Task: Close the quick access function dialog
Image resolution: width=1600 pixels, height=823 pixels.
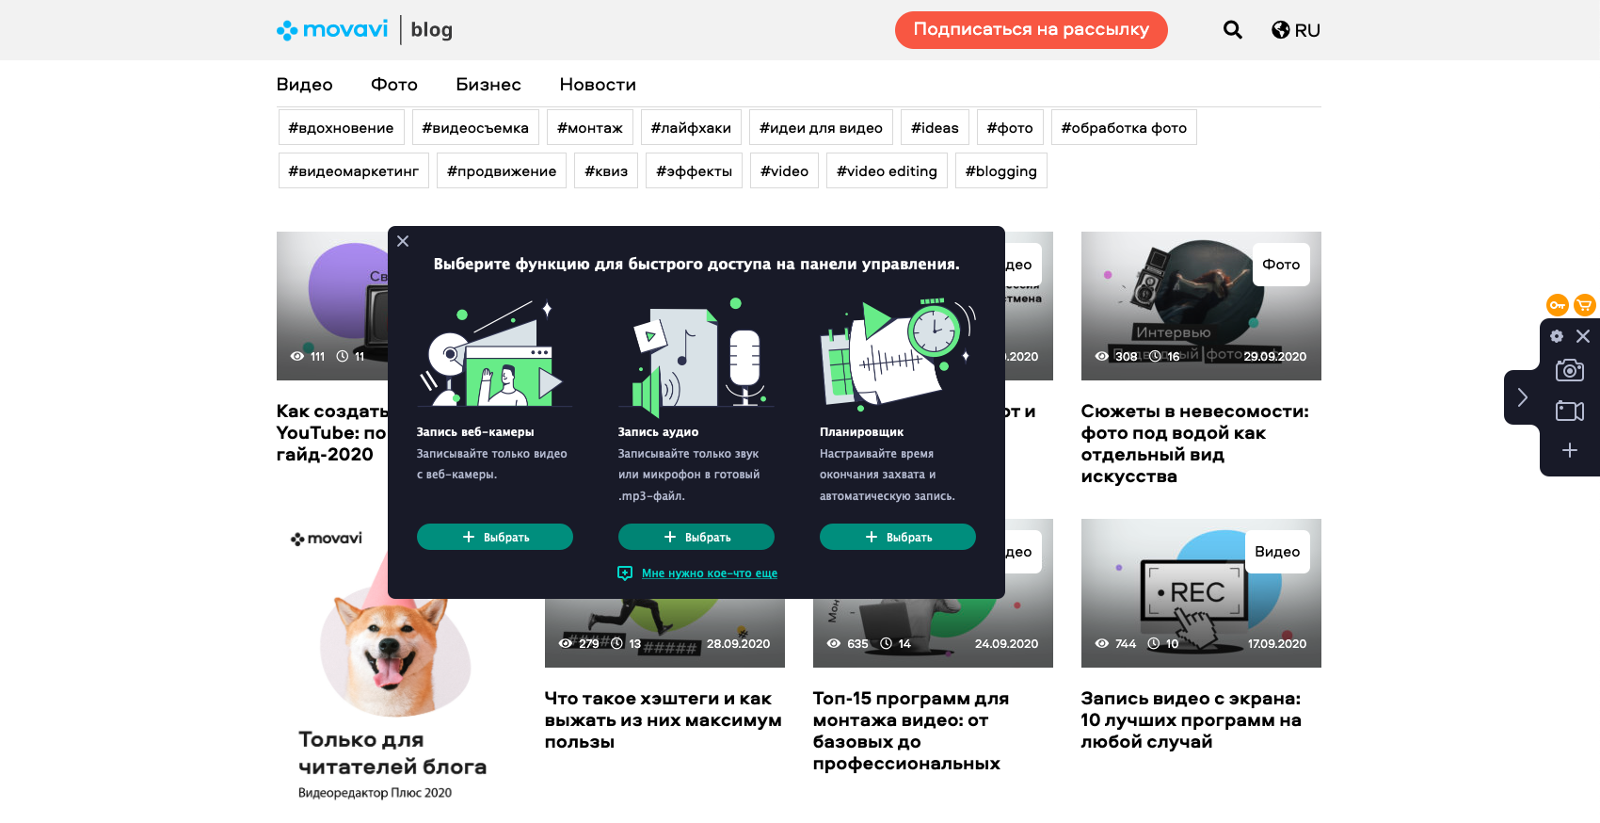Action: [403, 241]
